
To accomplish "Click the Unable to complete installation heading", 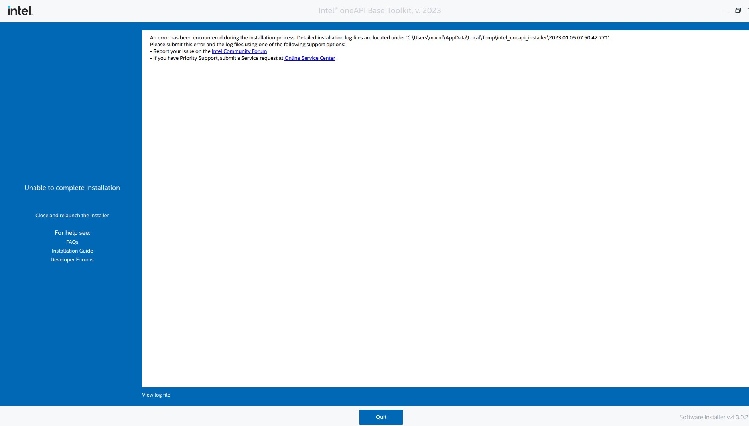I will pyautogui.click(x=72, y=188).
